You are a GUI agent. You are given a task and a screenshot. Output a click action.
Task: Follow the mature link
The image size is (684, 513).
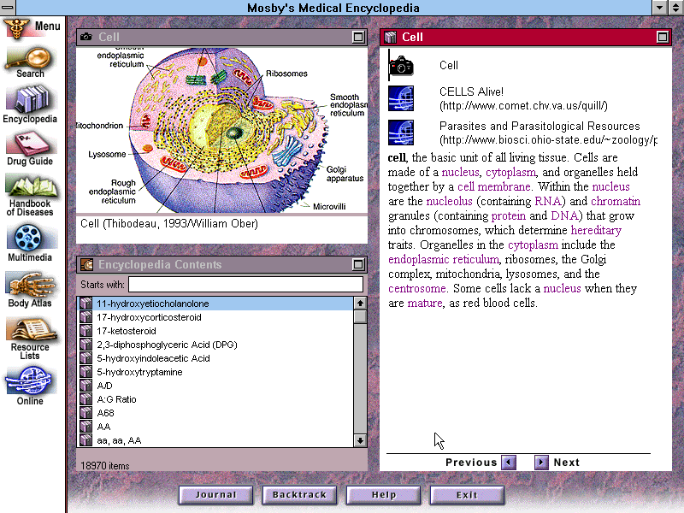425,303
